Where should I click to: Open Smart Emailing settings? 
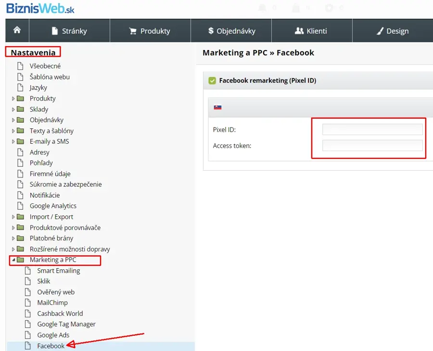[x=59, y=271]
